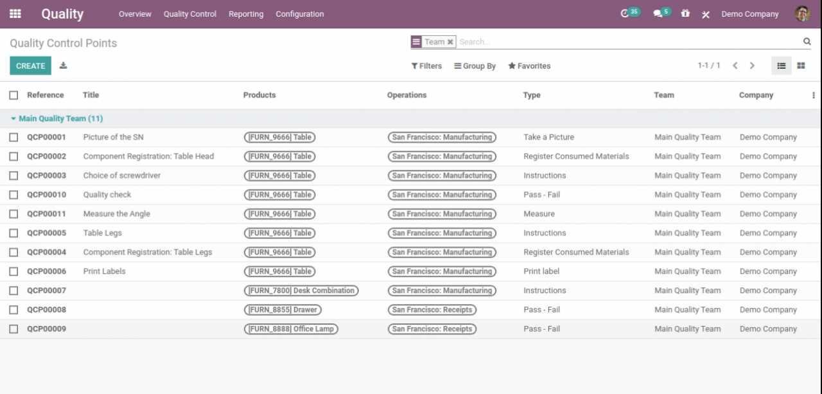Image resolution: width=822 pixels, height=394 pixels.
Task: Open Conversations with 5 unread messages
Action: (x=660, y=12)
